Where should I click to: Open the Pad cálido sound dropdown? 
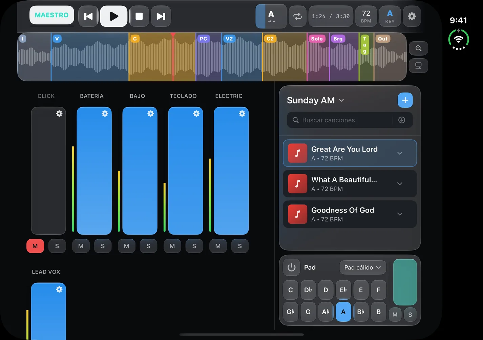[x=363, y=267]
